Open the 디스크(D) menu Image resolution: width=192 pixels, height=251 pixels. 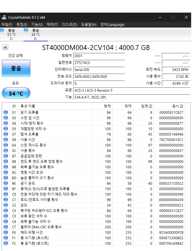pos(70,25)
